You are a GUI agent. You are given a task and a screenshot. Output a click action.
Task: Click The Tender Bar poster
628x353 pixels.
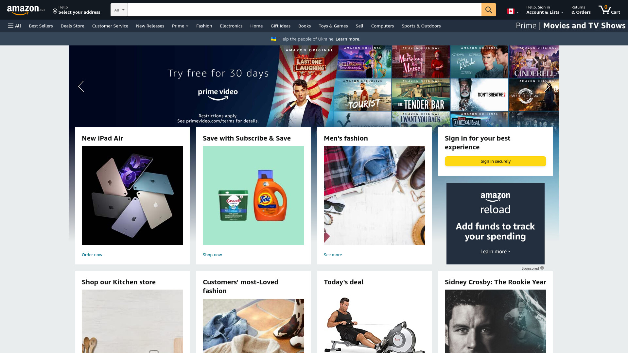pyautogui.click(x=421, y=94)
